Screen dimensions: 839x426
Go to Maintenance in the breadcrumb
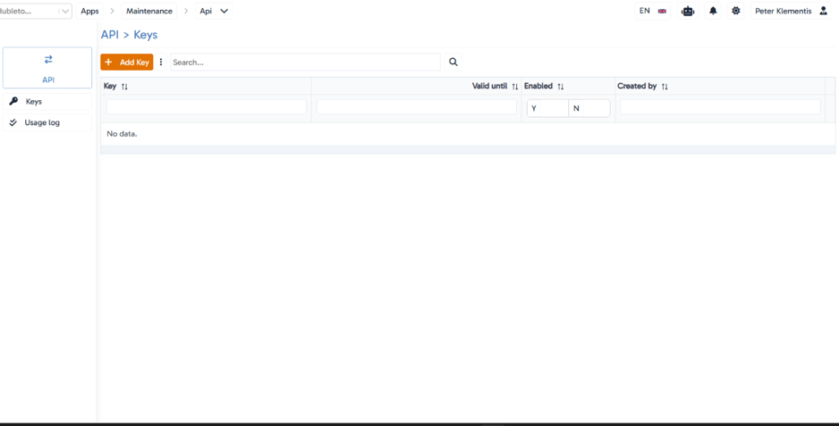(x=149, y=12)
